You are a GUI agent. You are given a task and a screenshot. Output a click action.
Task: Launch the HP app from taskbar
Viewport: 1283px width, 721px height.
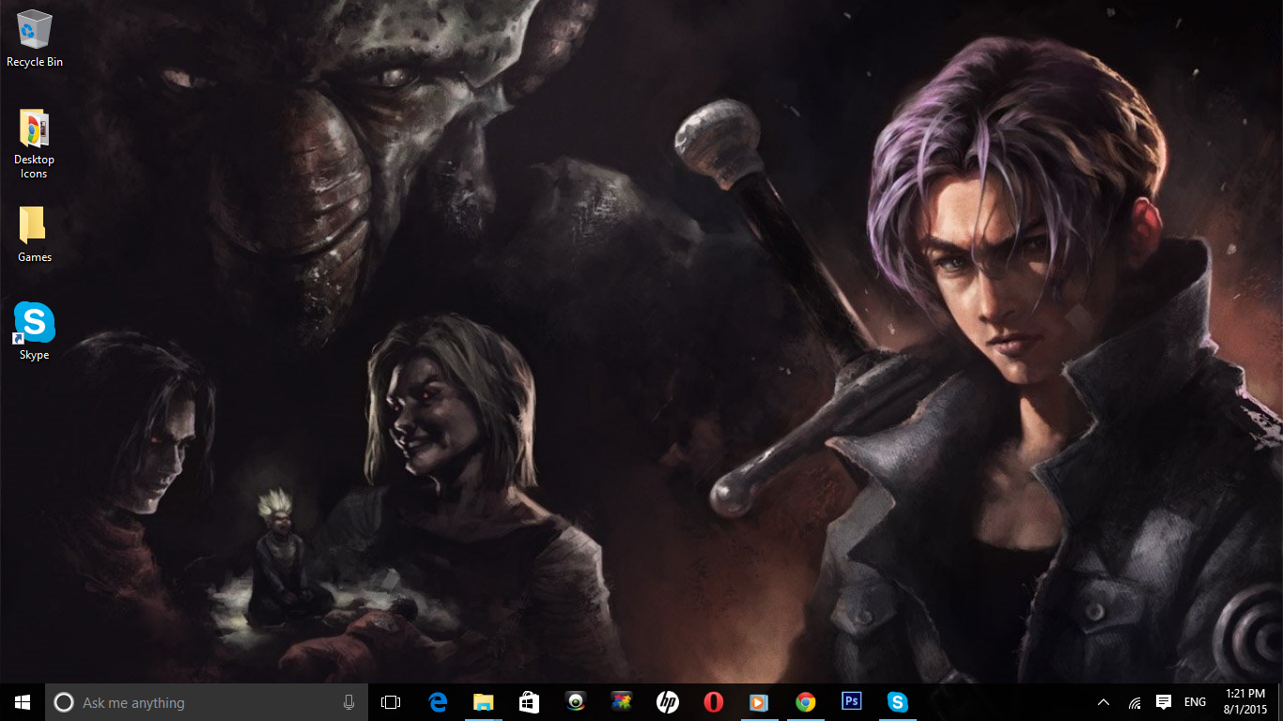click(668, 702)
